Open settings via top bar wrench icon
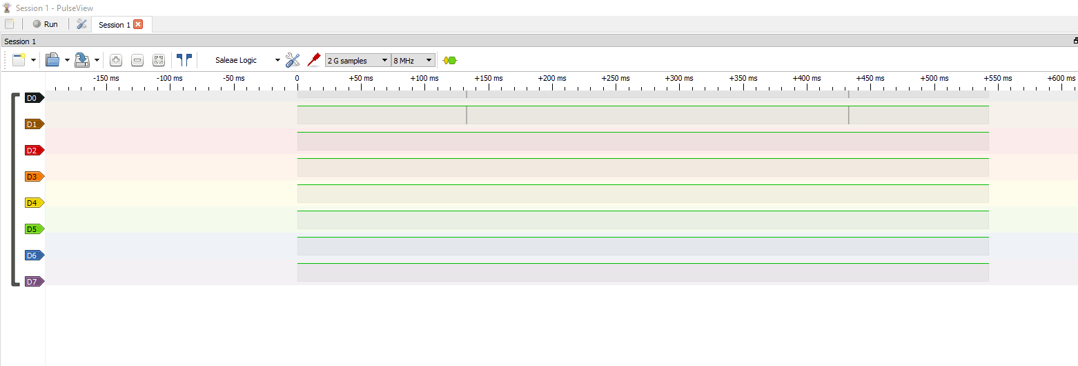Image resolution: width=1078 pixels, height=366 pixels. [81, 24]
